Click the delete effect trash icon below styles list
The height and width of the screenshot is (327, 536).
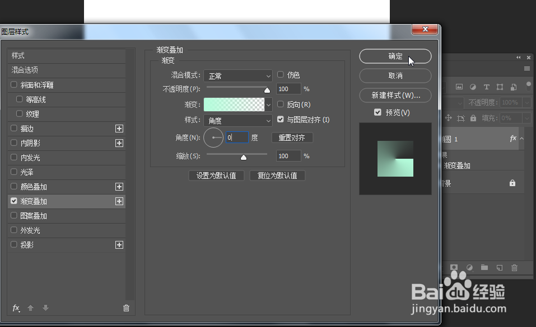[x=126, y=308]
